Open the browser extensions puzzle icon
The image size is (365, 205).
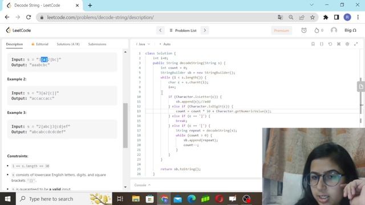tap(326, 17)
